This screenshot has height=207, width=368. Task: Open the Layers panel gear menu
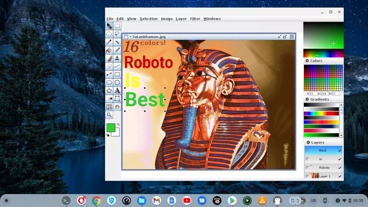[x=308, y=142]
